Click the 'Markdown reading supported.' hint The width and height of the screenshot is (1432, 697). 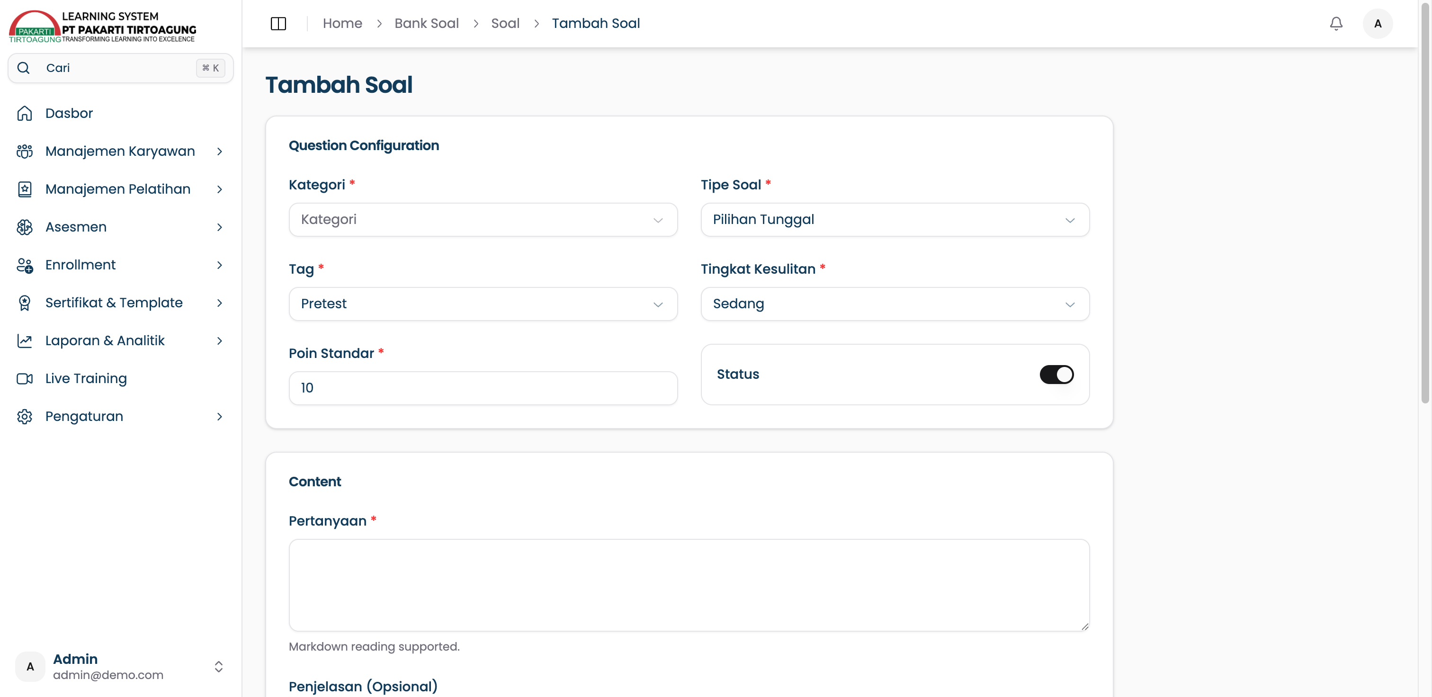pyautogui.click(x=374, y=646)
